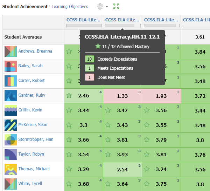This screenshot has height=191, width=210.
Task: Select Gardner's pink 1.33 score cell
Action: [x=122, y=96]
